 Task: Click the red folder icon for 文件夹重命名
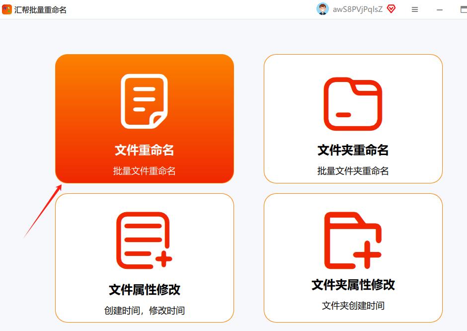[353, 104]
